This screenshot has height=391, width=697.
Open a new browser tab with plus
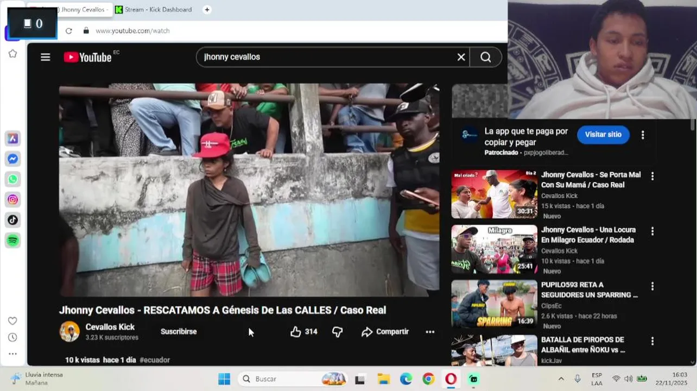[207, 10]
